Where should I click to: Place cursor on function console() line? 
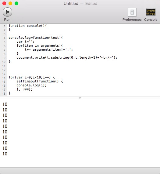click(28, 26)
